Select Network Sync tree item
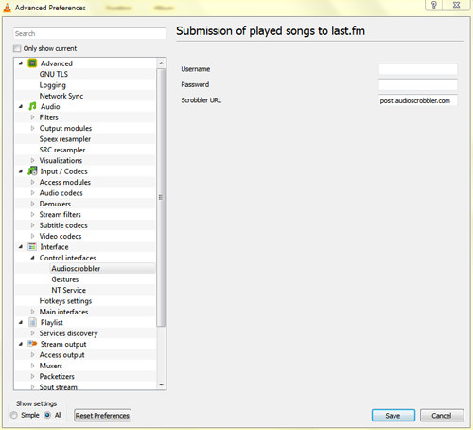Image resolution: width=473 pixels, height=430 pixels. pos(61,96)
